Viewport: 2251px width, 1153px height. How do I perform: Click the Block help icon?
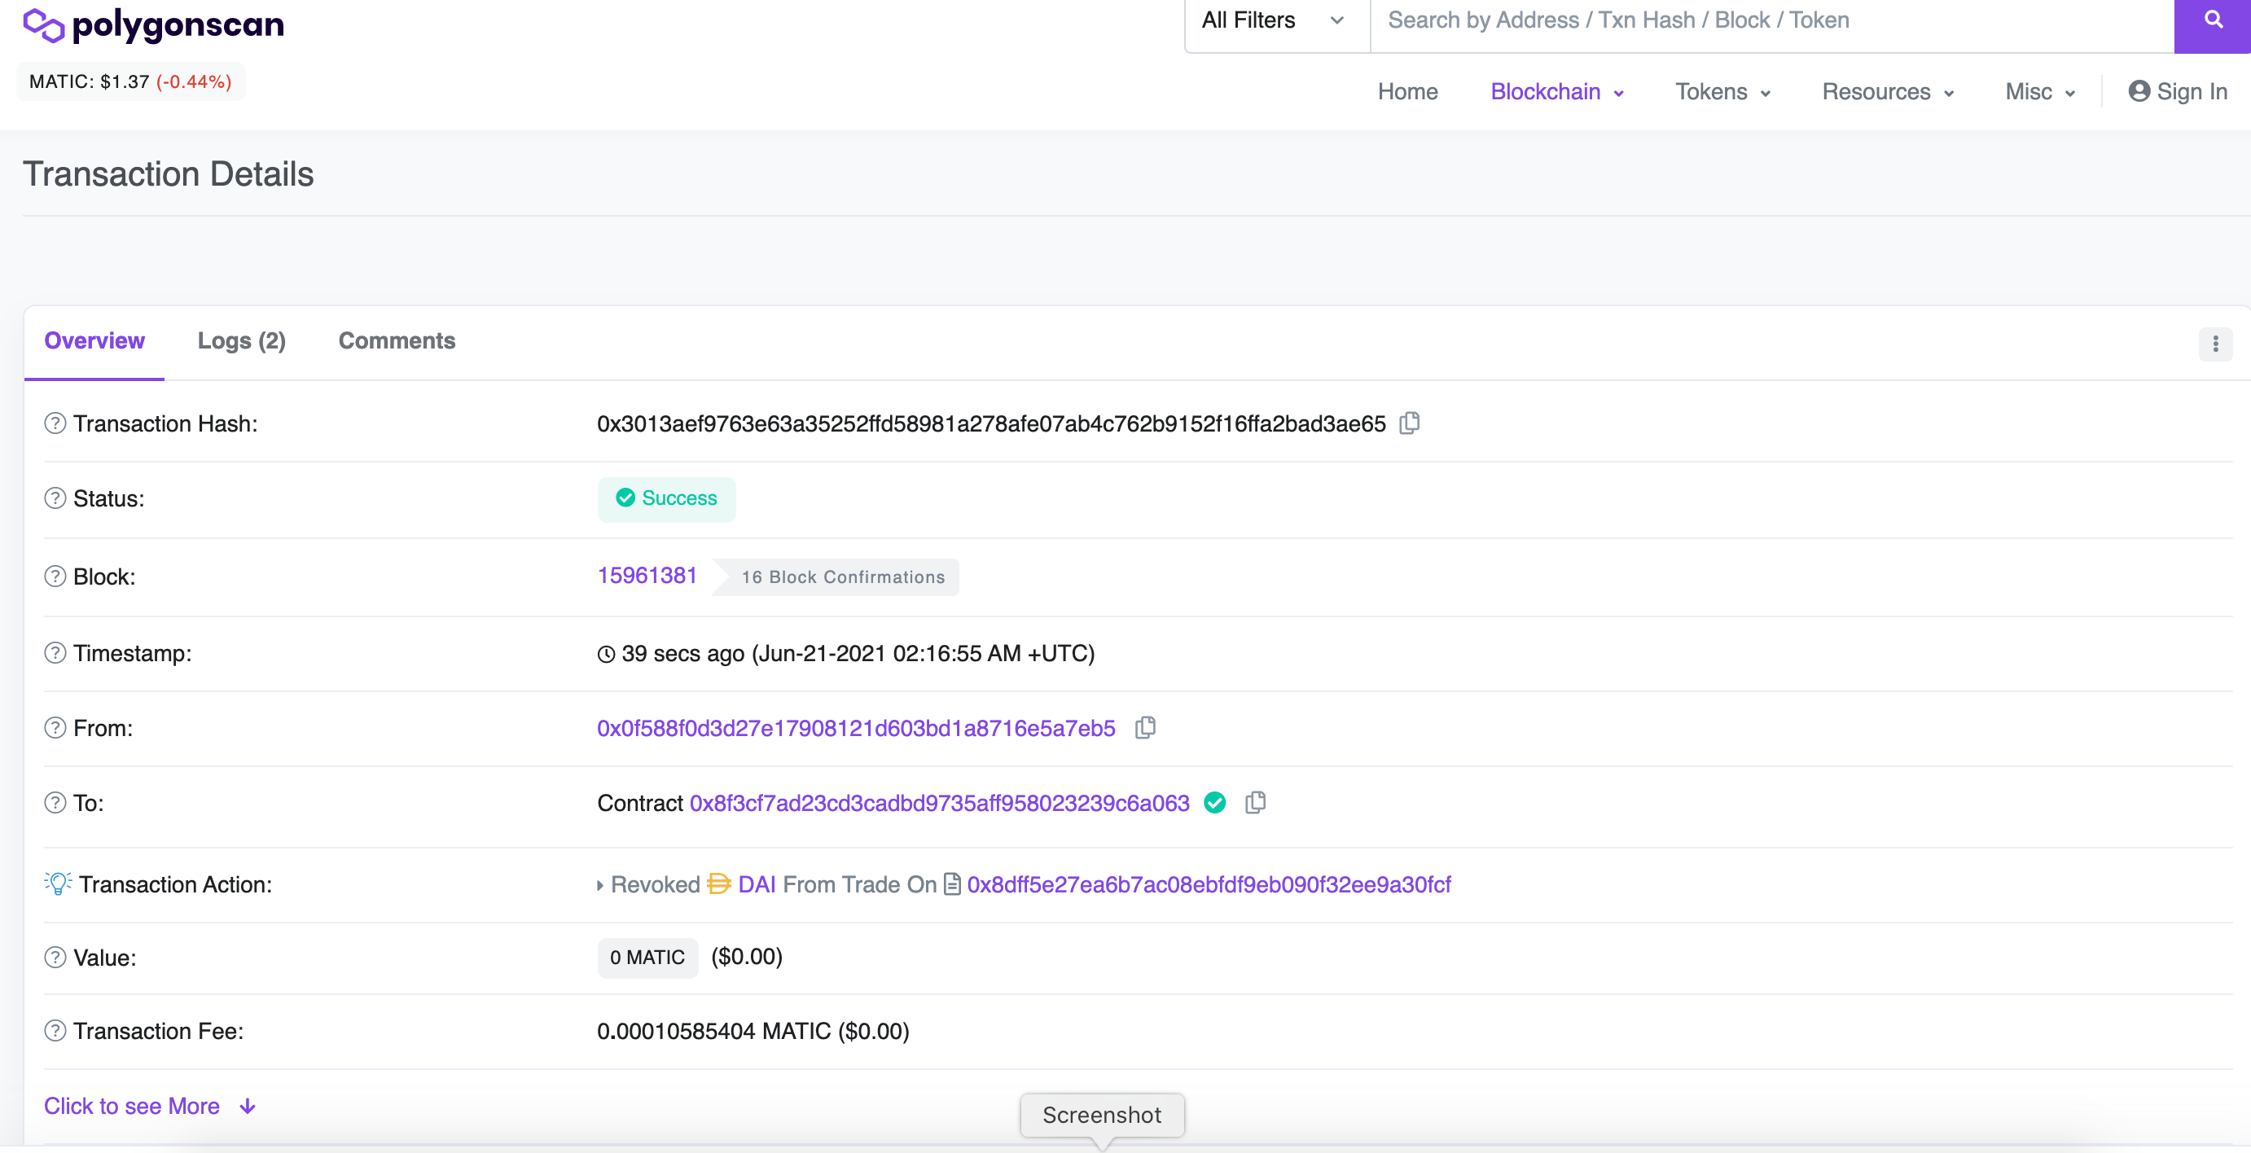pyautogui.click(x=55, y=576)
